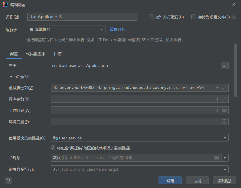Click the IntelliJ IDEA logo in title bar
Viewport: 241px width, 188px height.
5,5
